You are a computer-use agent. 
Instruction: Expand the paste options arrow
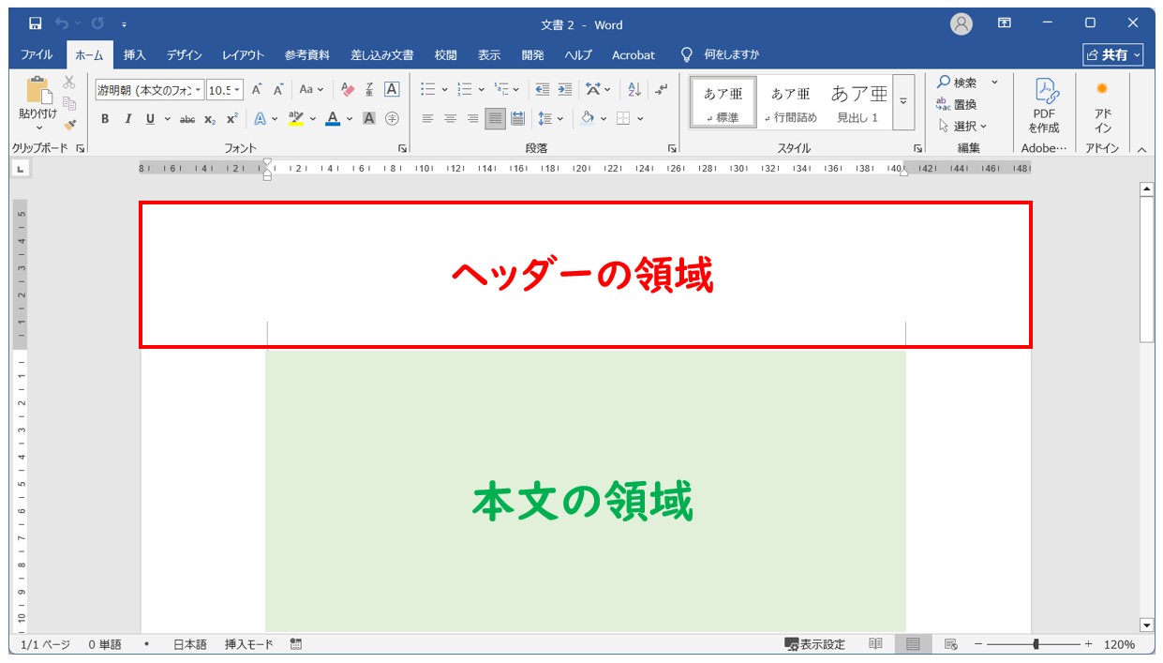click(x=38, y=128)
